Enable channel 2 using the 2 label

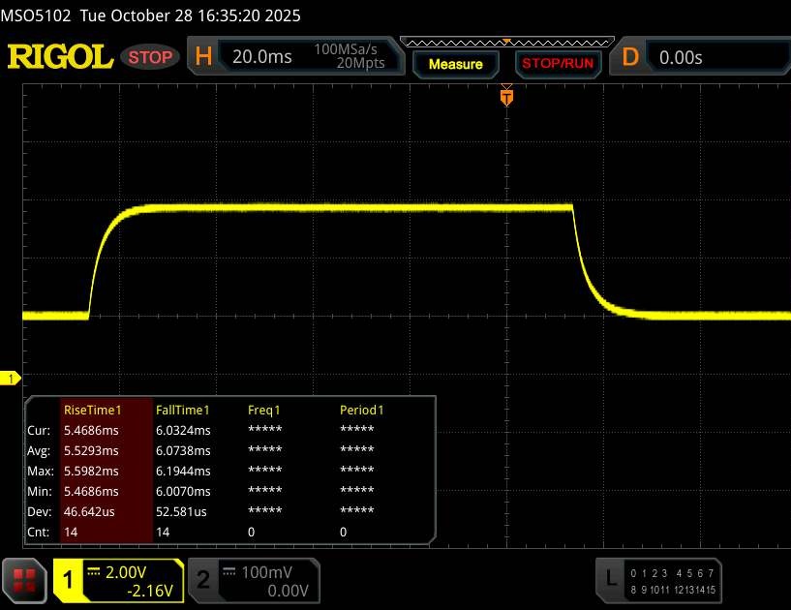click(x=202, y=580)
